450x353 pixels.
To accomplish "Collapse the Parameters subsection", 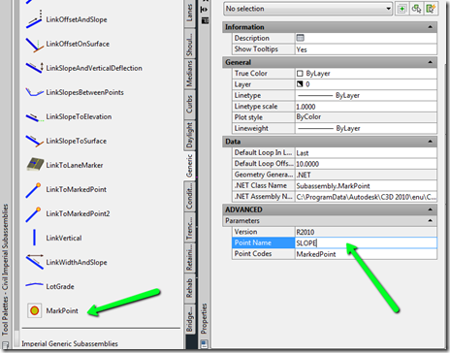I will click(x=431, y=221).
